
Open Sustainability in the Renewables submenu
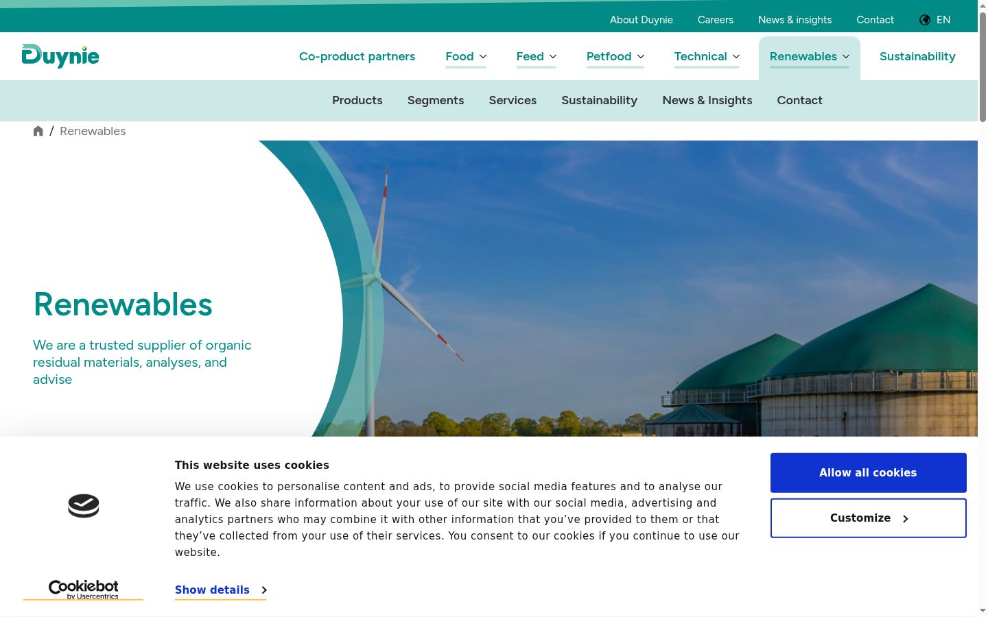pos(600,100)
